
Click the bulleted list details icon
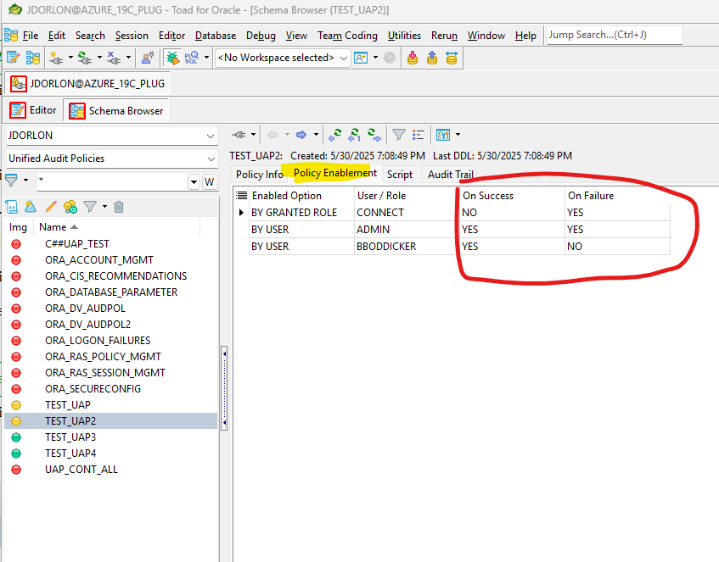pos(418,135)
